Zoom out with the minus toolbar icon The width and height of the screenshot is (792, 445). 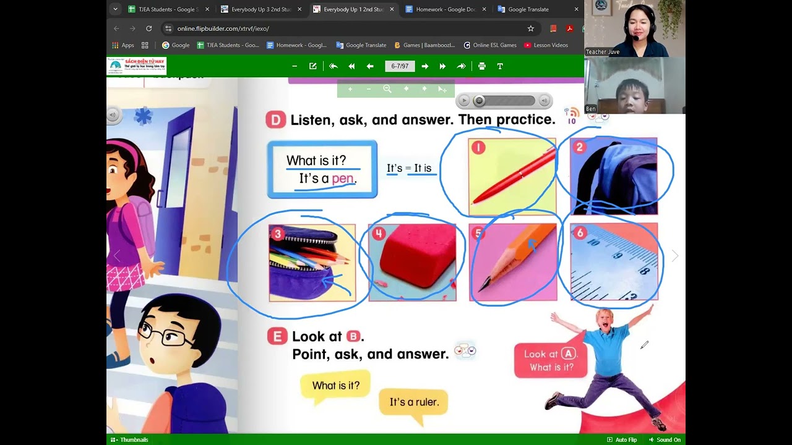click(x=295, y=66)
